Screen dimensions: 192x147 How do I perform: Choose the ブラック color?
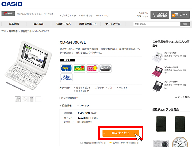[99, 88]
